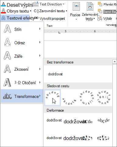Click the abc Transformace icon

(x=7, y=96)
